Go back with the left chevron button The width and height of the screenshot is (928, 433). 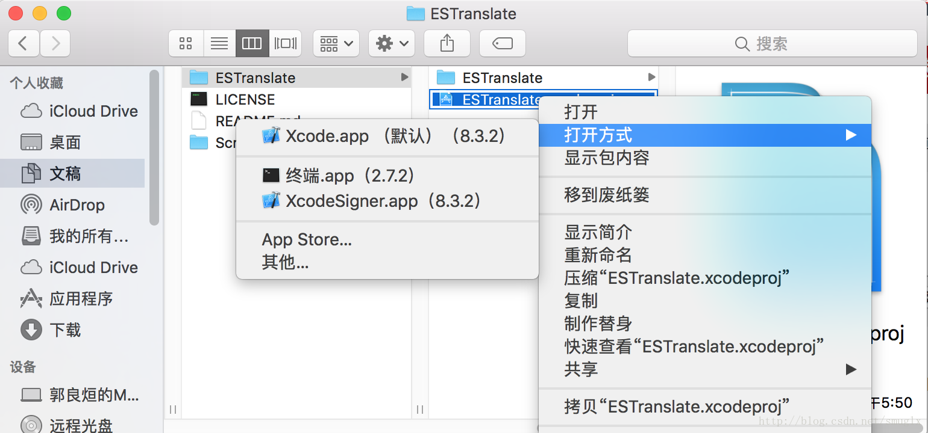tap(24, 43)
